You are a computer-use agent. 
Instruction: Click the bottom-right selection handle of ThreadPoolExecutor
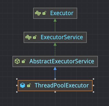pos(93,92)
